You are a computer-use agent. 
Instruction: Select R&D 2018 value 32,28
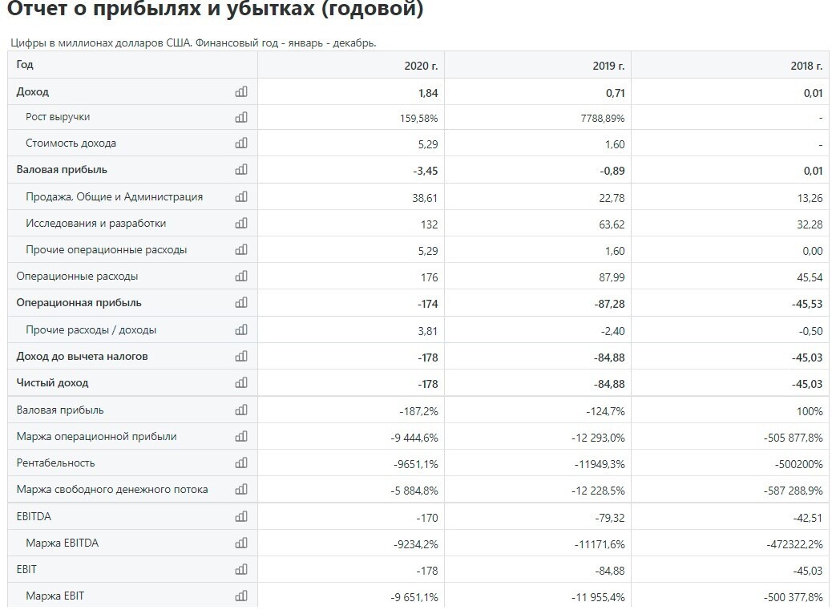click(x=810, y=224)
